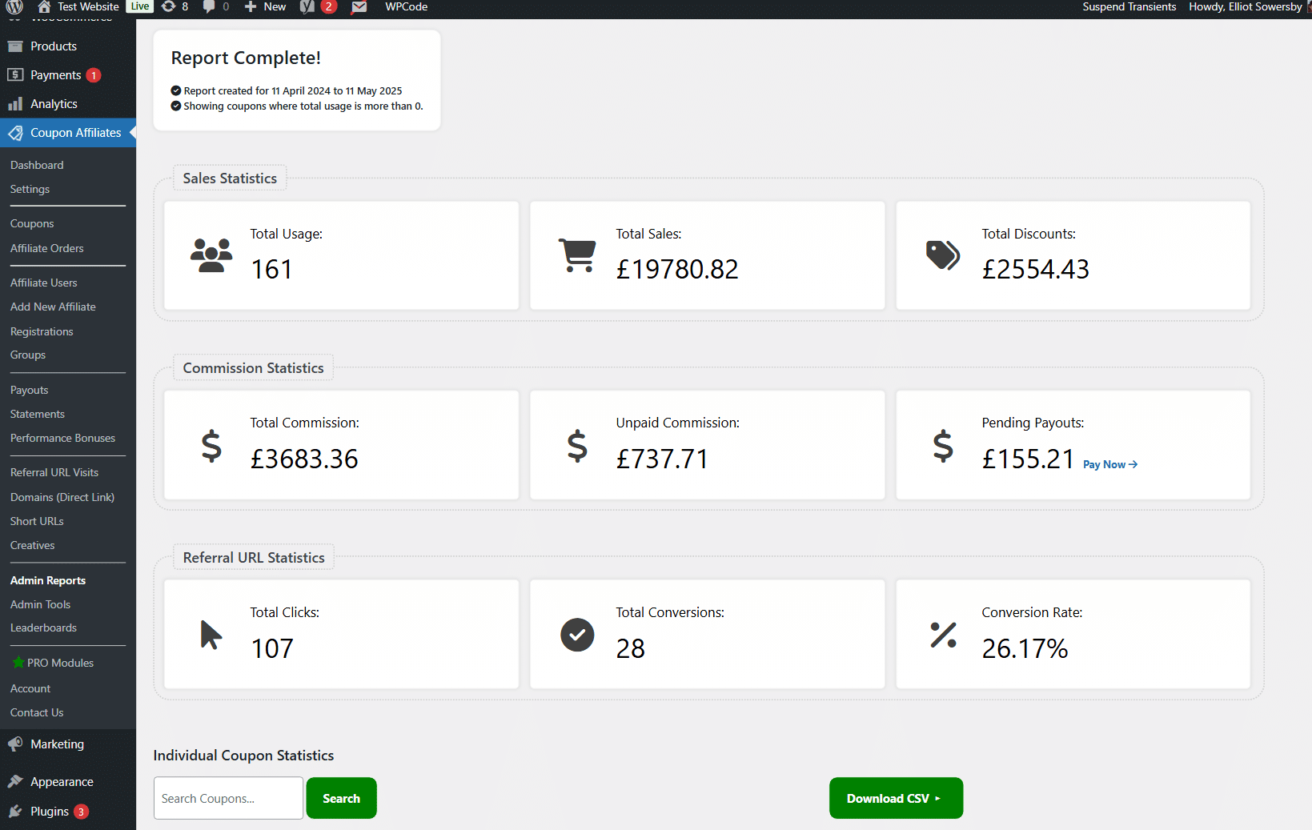Focus the Search Coupons input field
Viewport: 1312px width, 830px height.
(x=228, y=798)
